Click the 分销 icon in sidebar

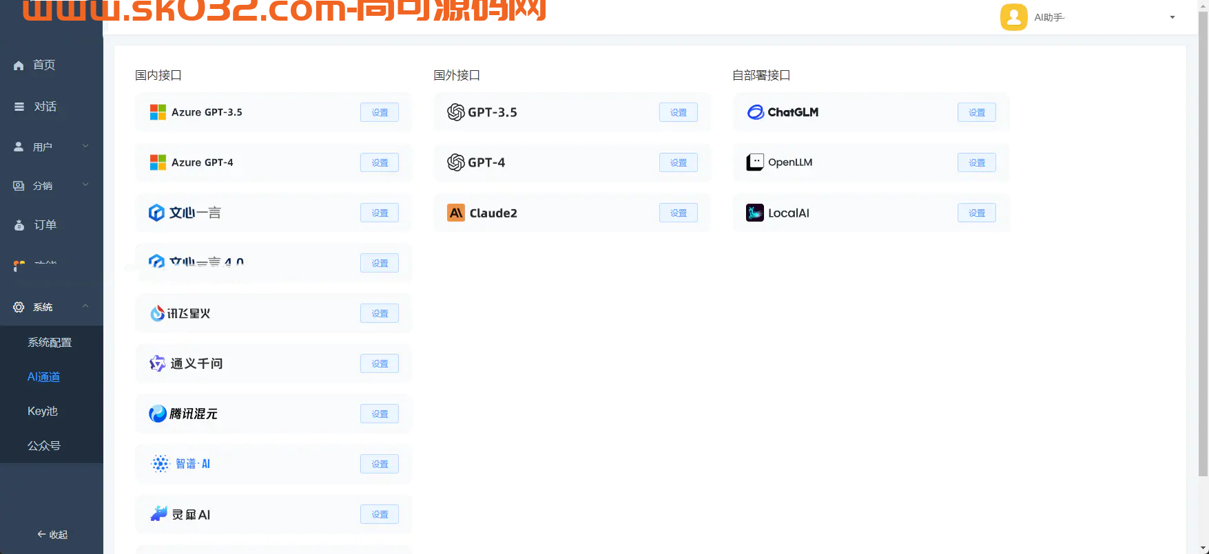click(x=19, y=186)
